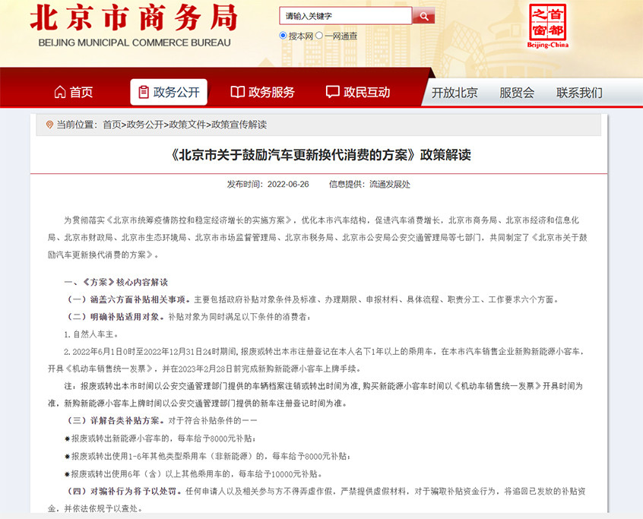Image resolution: width=643 pixels, height=519 pixels.
Task: Click the clipboard icon on 政务公开
Action: pyautogui.click(x=144, y=92)
